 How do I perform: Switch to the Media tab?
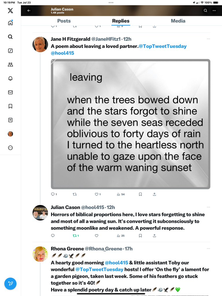(x=178, y=21)
